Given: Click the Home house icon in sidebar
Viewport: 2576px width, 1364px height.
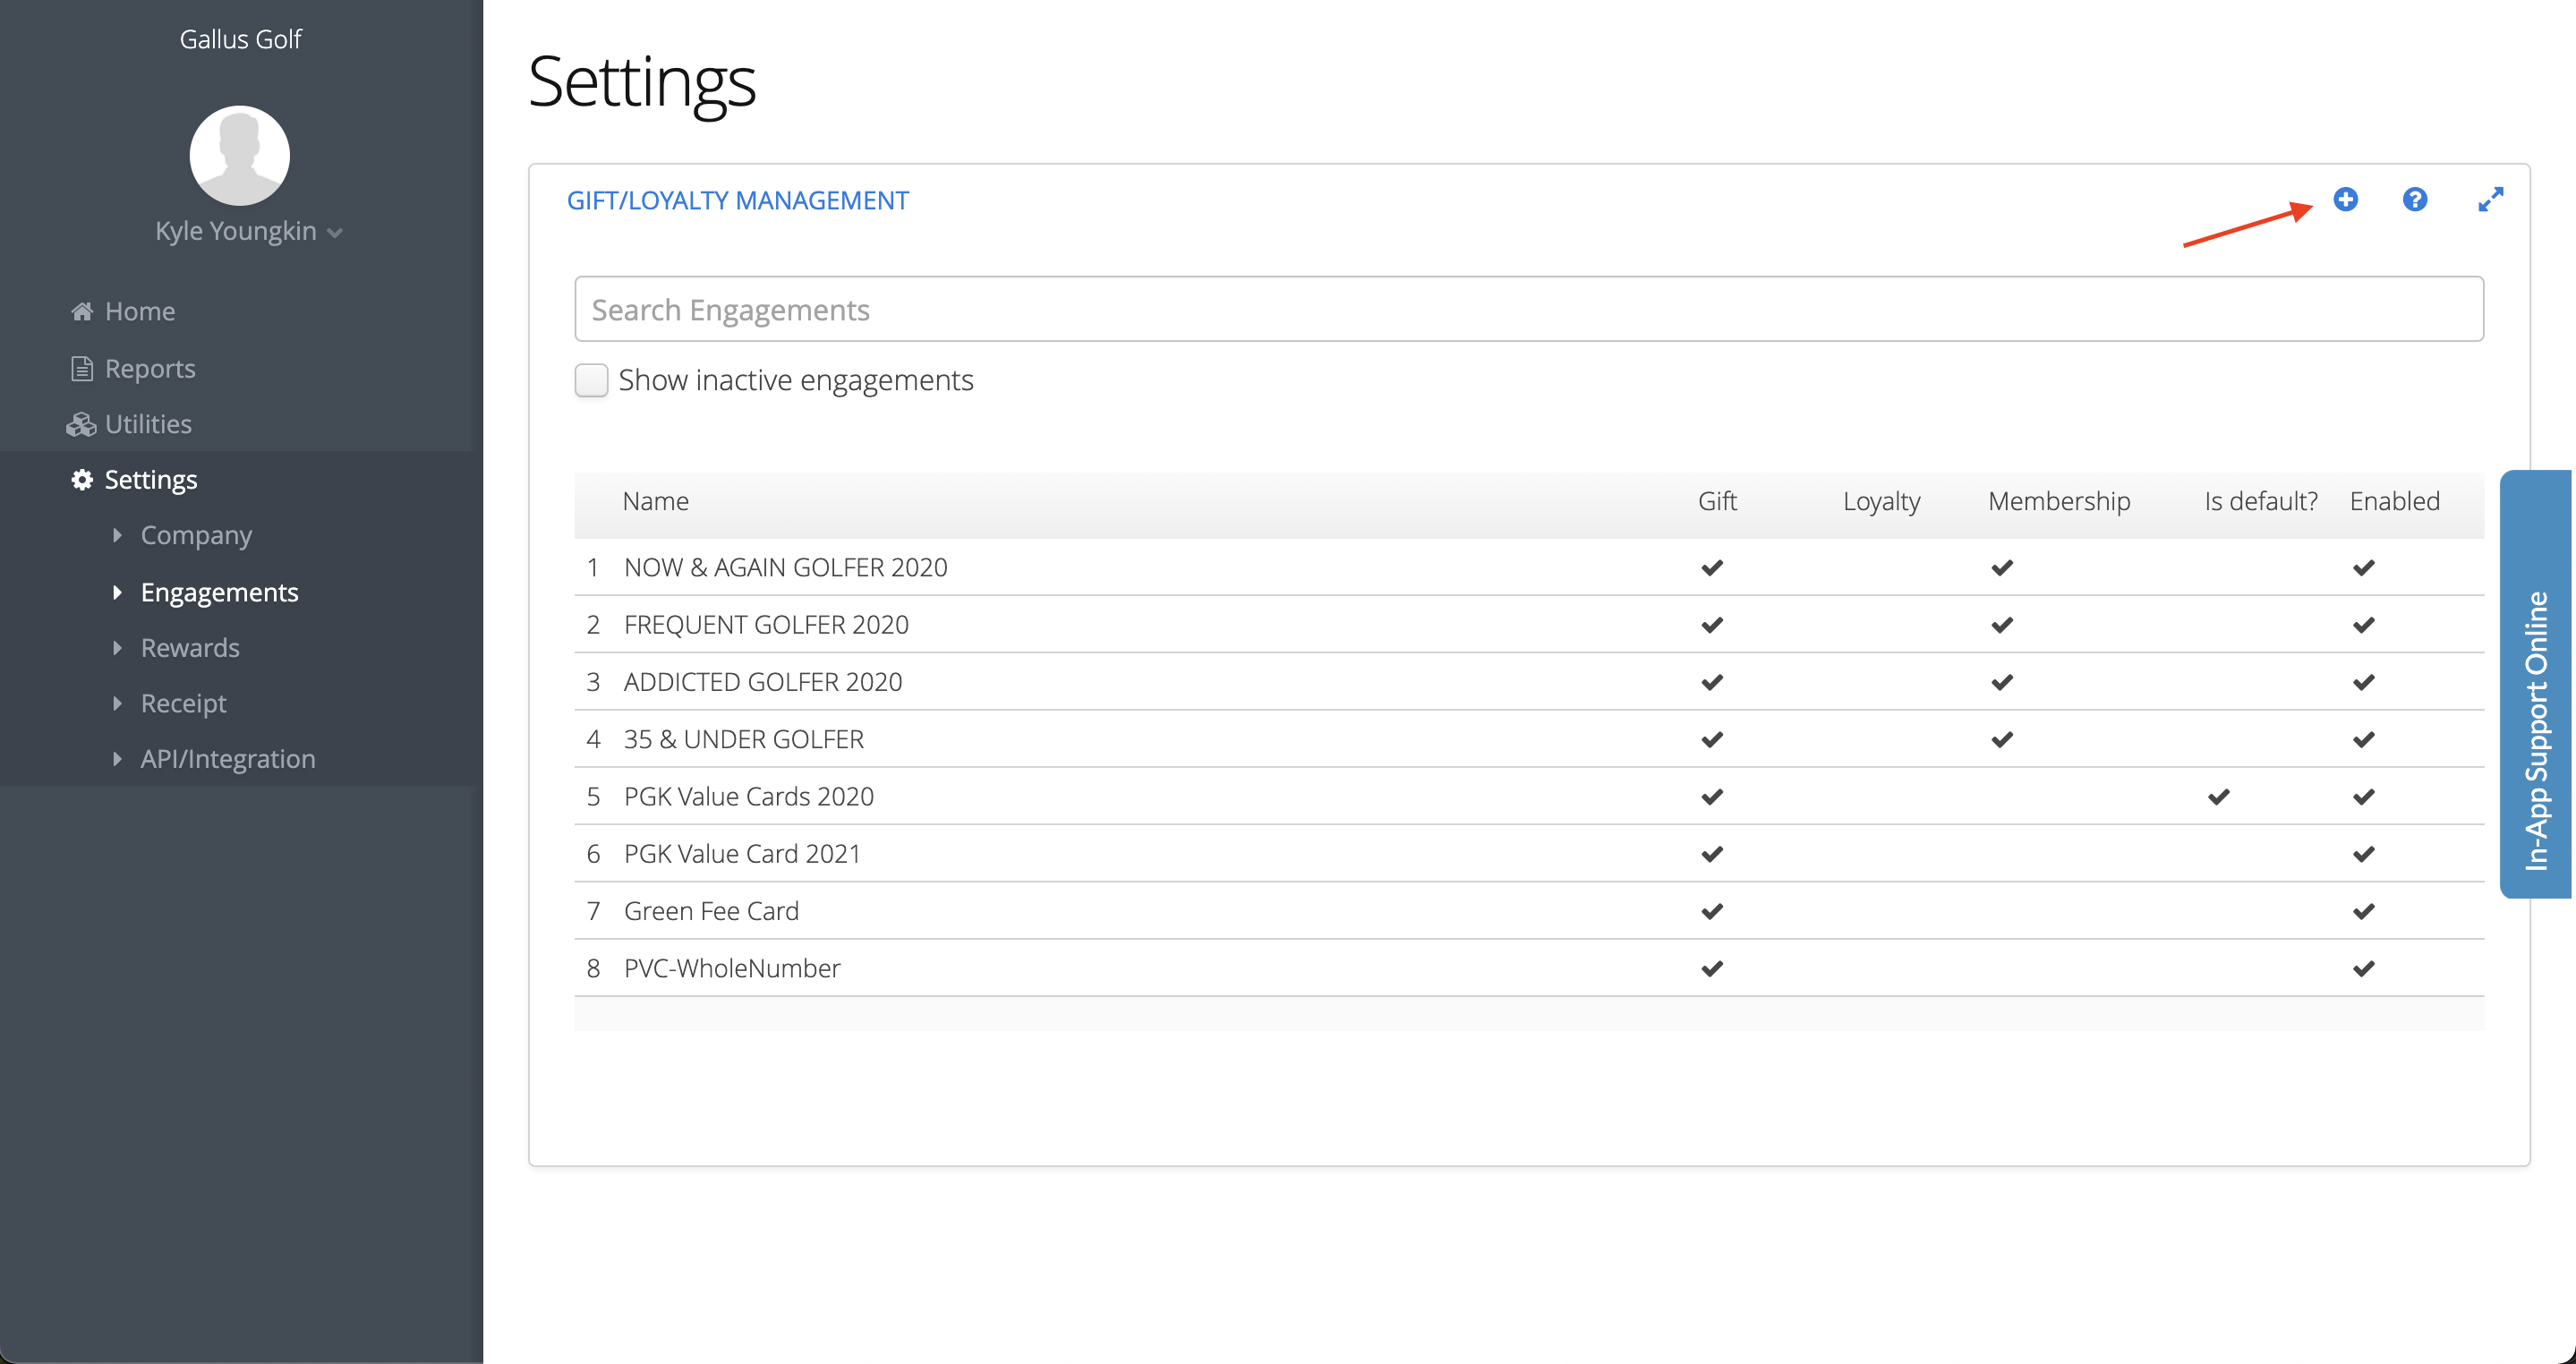Looking at the screenshot, I should click(x=82, y=311).
